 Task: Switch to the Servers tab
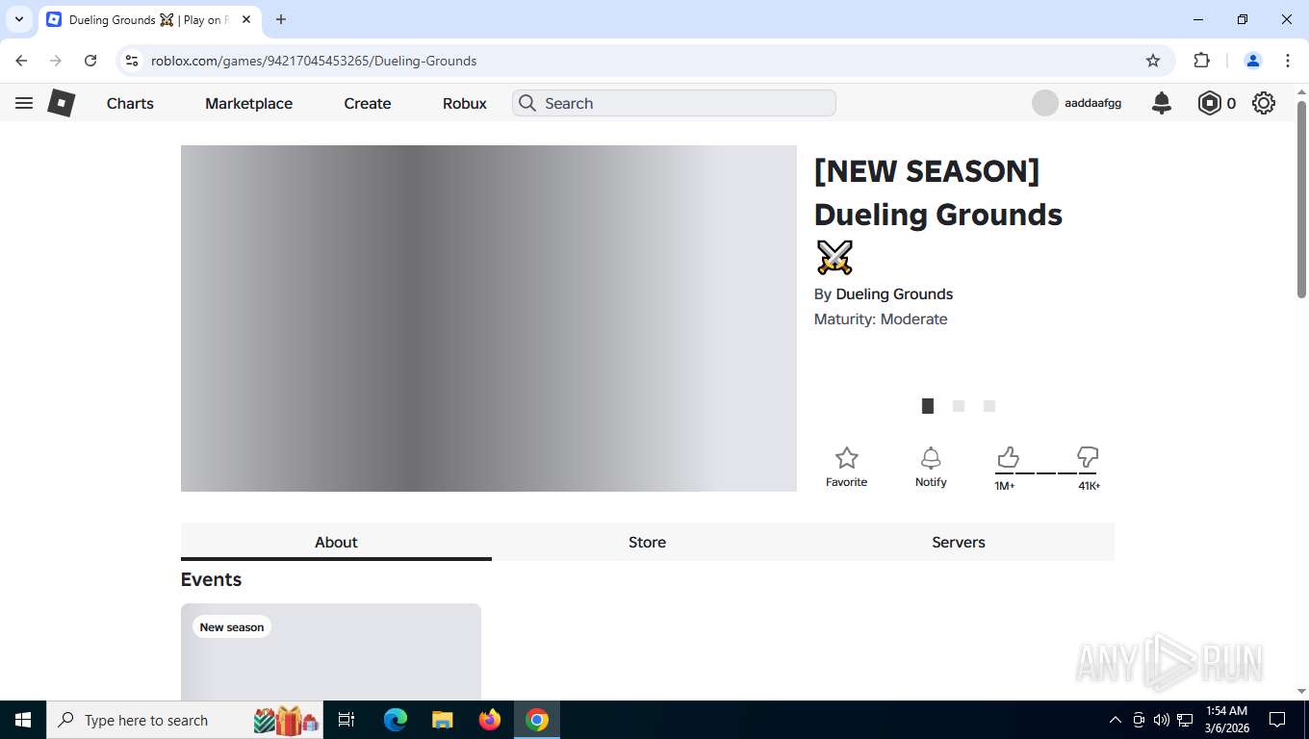959,542
